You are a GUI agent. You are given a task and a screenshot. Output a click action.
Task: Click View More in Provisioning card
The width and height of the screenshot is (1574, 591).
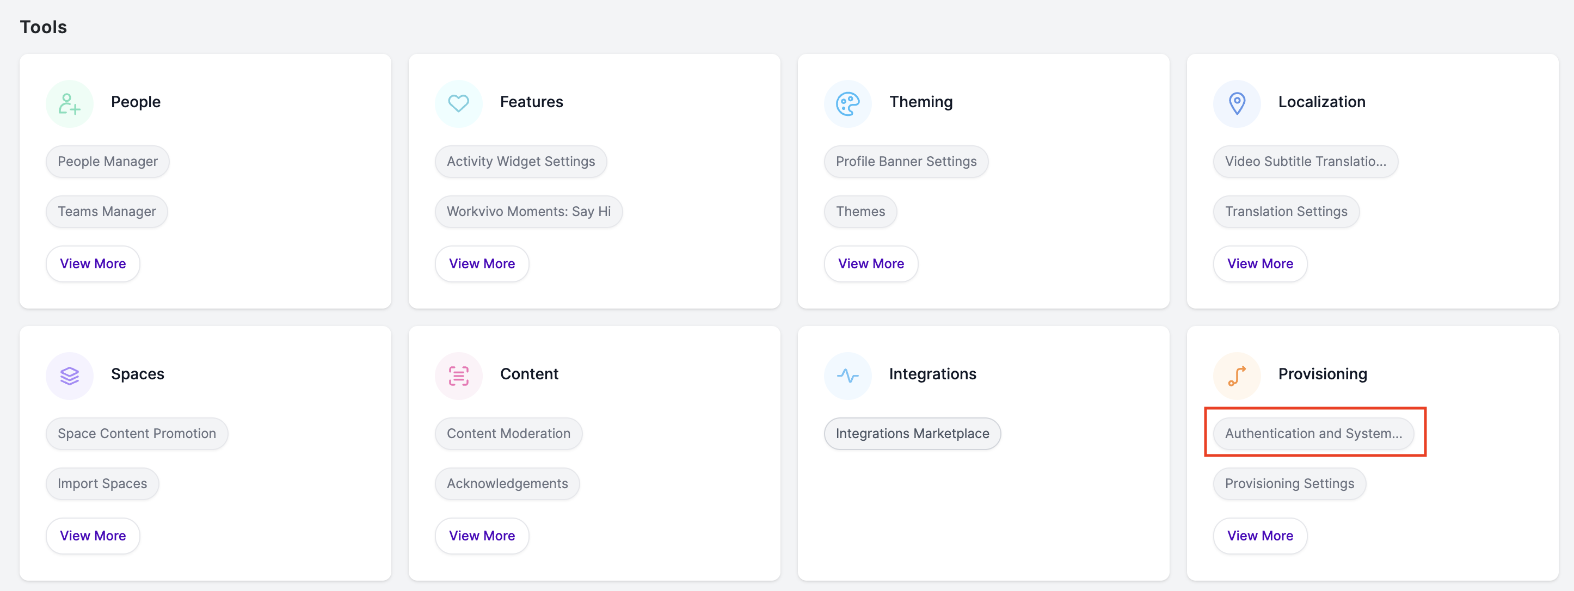tap(1260, 535)
